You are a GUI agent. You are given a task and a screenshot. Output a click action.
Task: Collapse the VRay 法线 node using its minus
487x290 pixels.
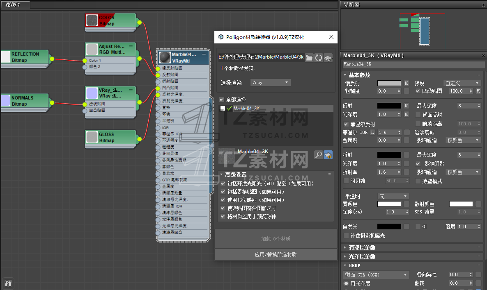coord(131,90)
